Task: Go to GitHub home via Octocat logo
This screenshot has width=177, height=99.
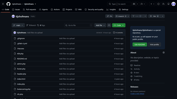Action: (x=8, y=4)
